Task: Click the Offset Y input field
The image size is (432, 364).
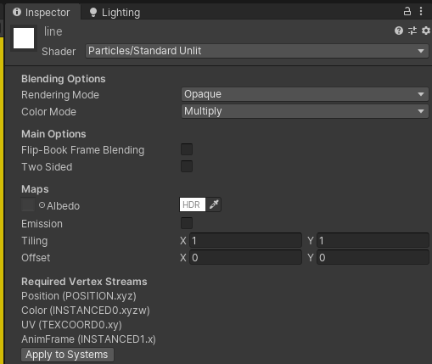Action: (x=373, y=257)
